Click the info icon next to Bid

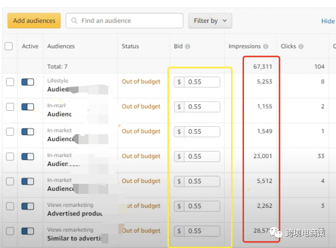(188, 47)
